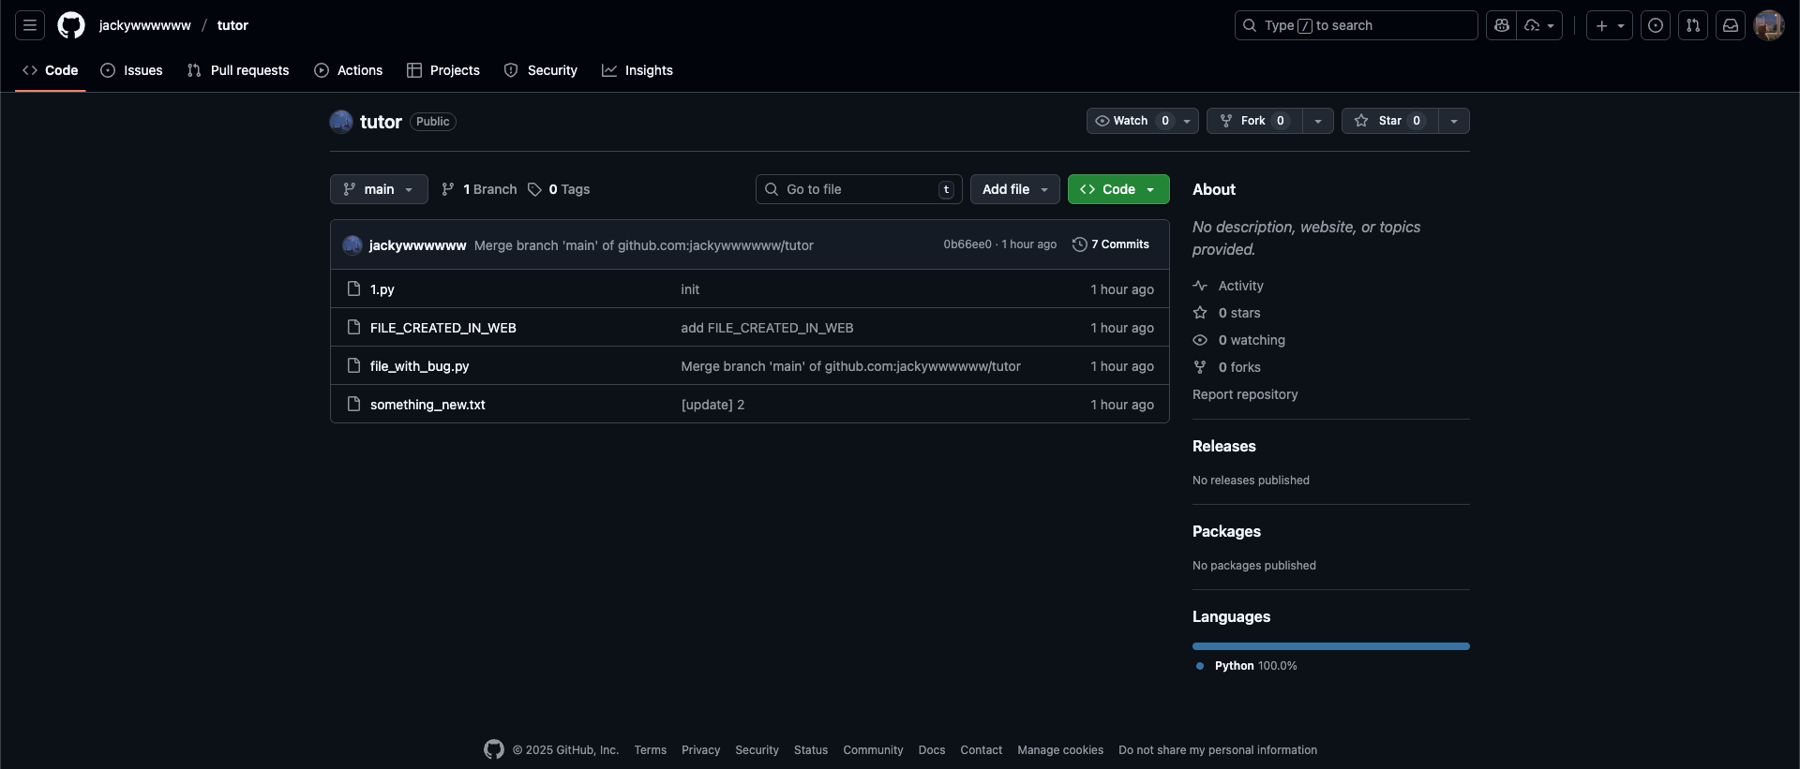Open the Add file dropdown
Viewport: 1800px width, 769px height.
click(1014, 189)
